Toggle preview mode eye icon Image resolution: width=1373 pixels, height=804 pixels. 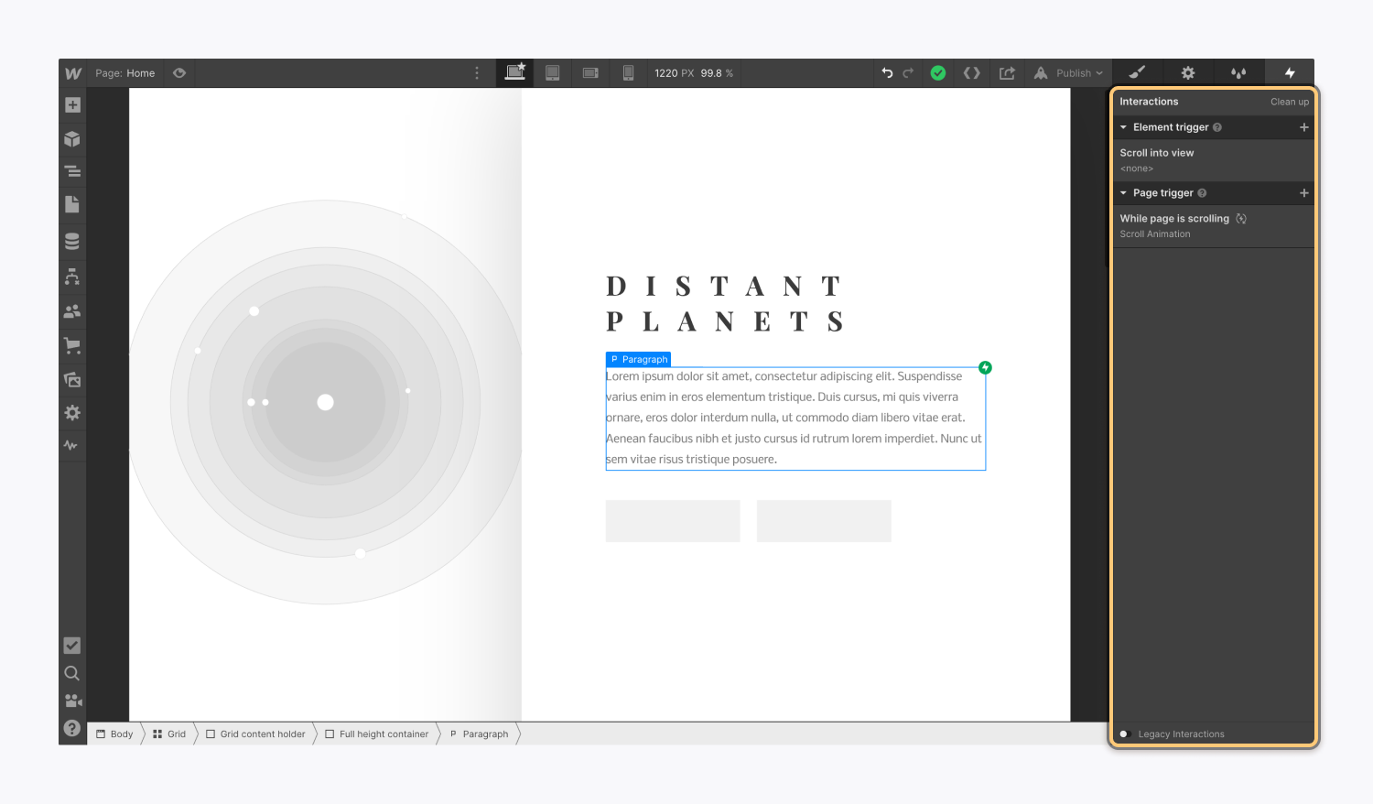tap(179, 73)
